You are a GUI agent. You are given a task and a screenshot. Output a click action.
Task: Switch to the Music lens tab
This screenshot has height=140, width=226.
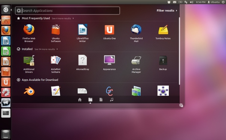pyautogui.click(x=112, y=100)
